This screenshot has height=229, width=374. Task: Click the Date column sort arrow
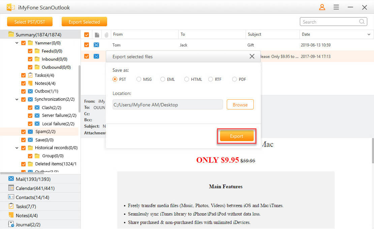(x=369, y=34)
